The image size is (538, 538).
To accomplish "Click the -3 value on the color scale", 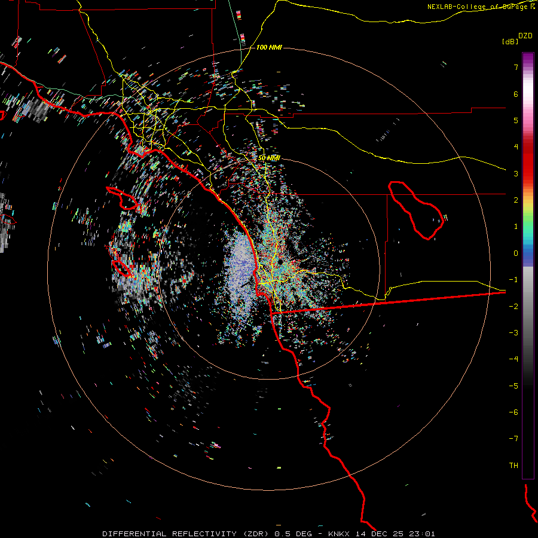I will coord(513,333).
